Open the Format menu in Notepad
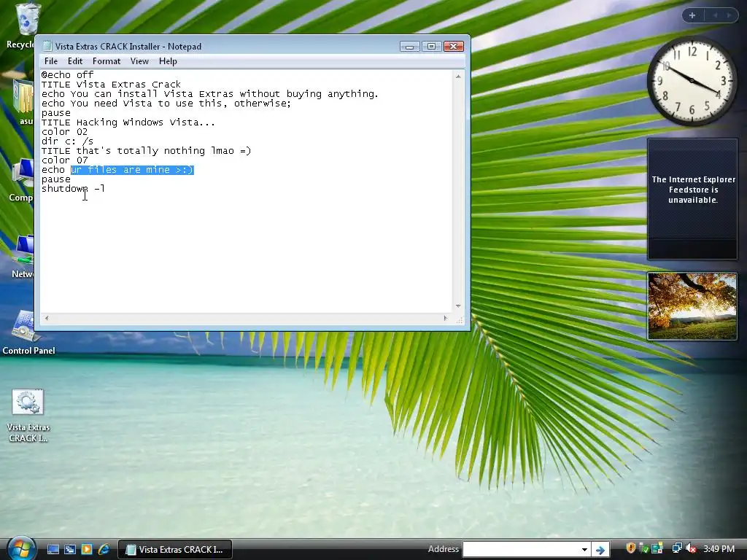The image size is (747, 560). (x=107, y=61)
